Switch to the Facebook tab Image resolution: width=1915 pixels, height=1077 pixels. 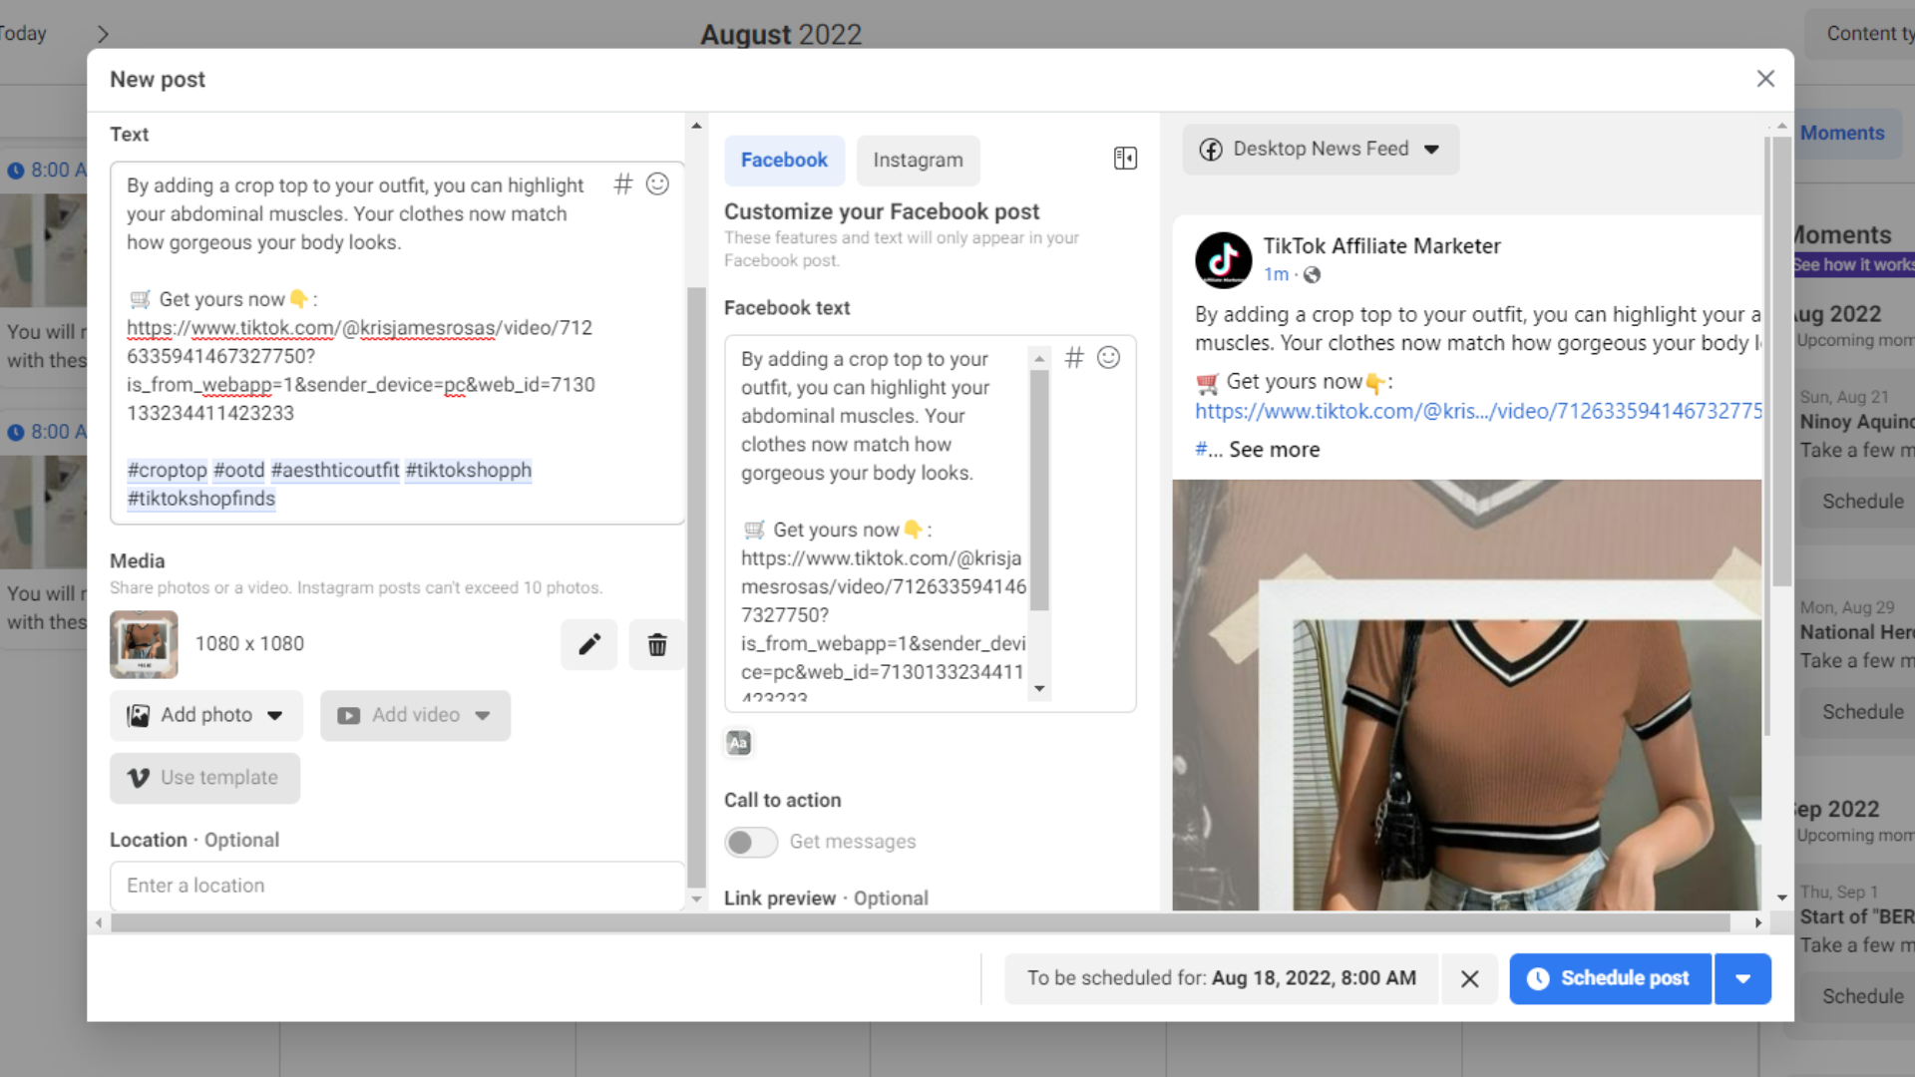(x=784, y=161)
